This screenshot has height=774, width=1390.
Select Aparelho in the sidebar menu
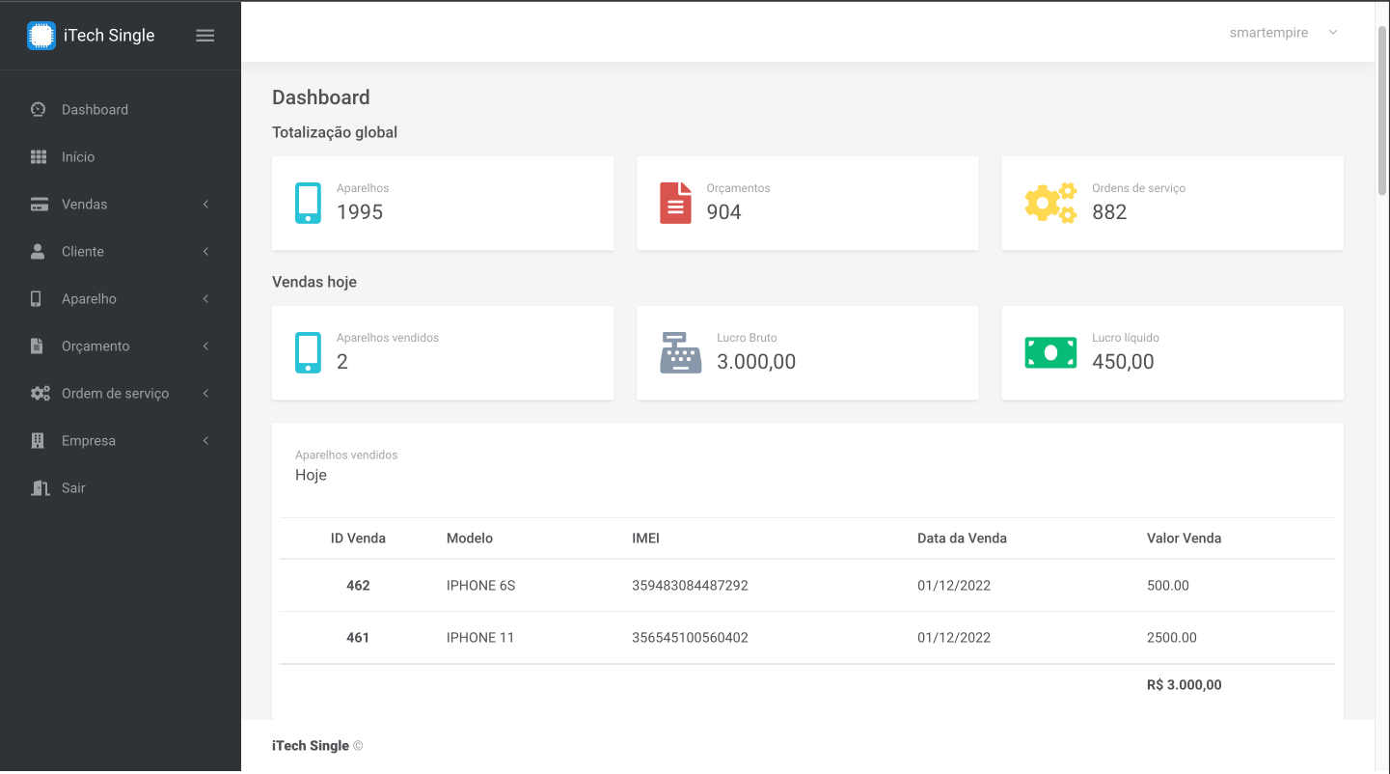point(89,299)
